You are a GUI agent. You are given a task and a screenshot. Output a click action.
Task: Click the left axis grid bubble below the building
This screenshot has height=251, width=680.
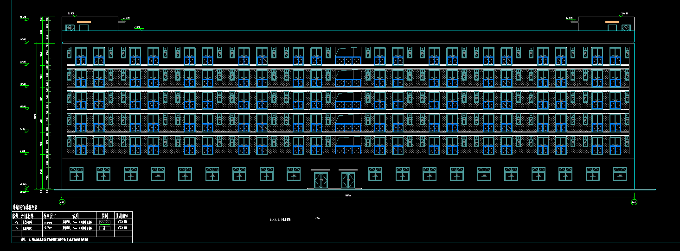coord(62,202)
